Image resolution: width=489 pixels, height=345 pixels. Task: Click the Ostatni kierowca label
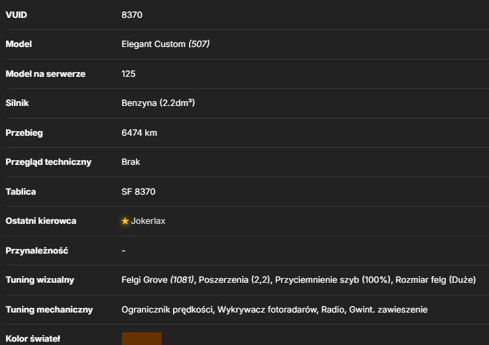[x=41, y=221]
